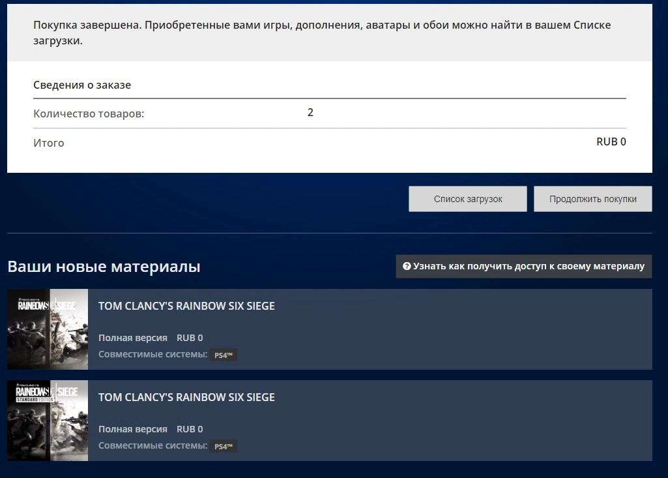Open the "Список загрузок" download list button
668x478 pixels.
(468, 199)
